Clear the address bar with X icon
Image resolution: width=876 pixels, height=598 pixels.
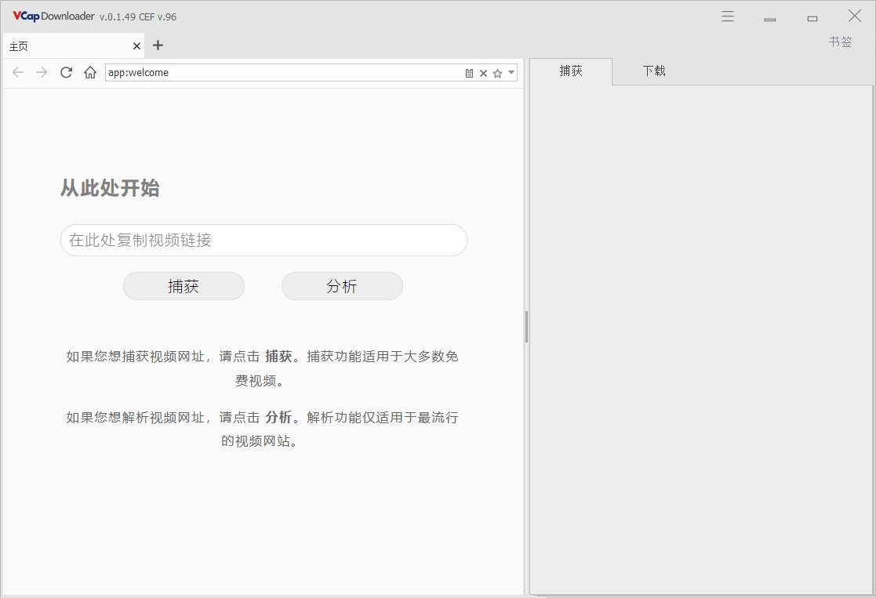point(484,73)
